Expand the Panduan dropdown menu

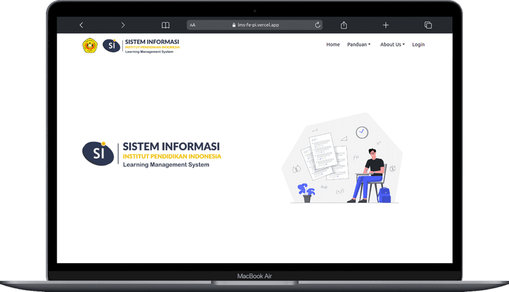pyautogui.click(x=359, y=44)
